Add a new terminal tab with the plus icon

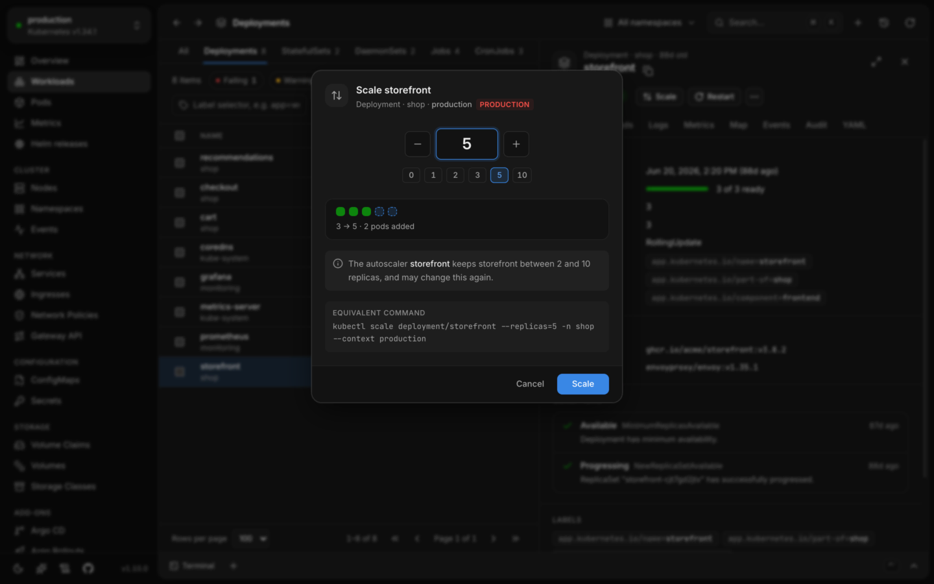coord(233,566)
